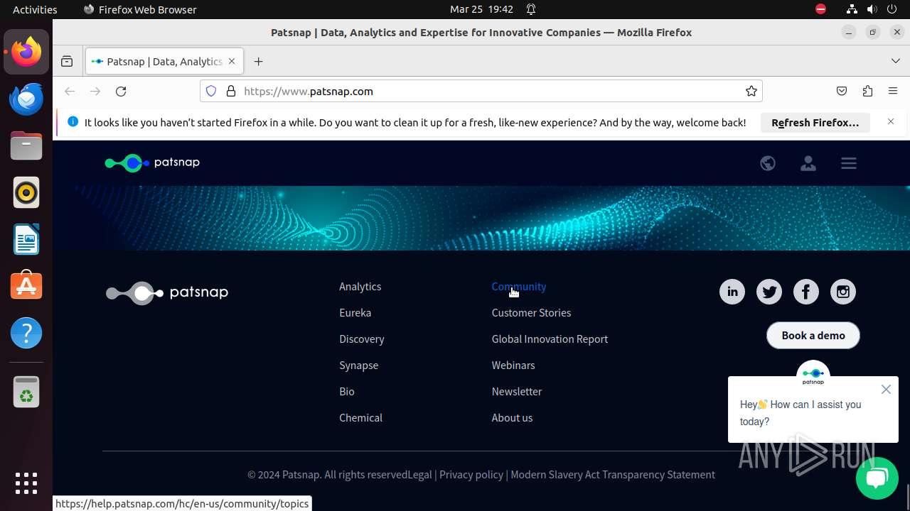The width and height of the screenshot is (910, 511).
Task: Select the Patsnap browser tab
Action: tap(164, 62)
